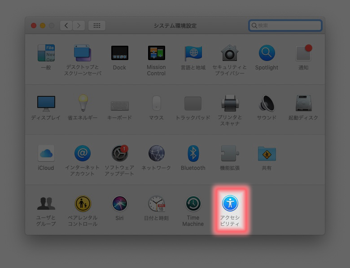
Task: Go back with the left arrow button
Action: coord(66,26)
